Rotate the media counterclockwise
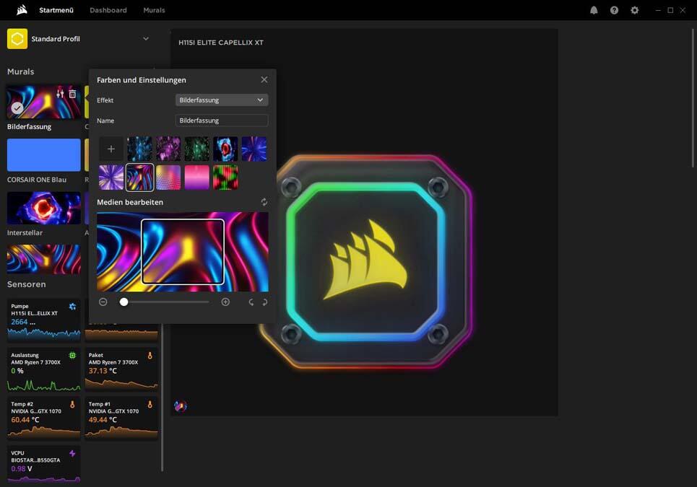 251,302
